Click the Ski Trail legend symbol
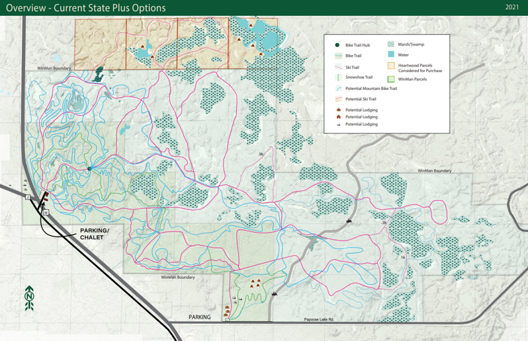The image size is (528, 341). [338, 67]
